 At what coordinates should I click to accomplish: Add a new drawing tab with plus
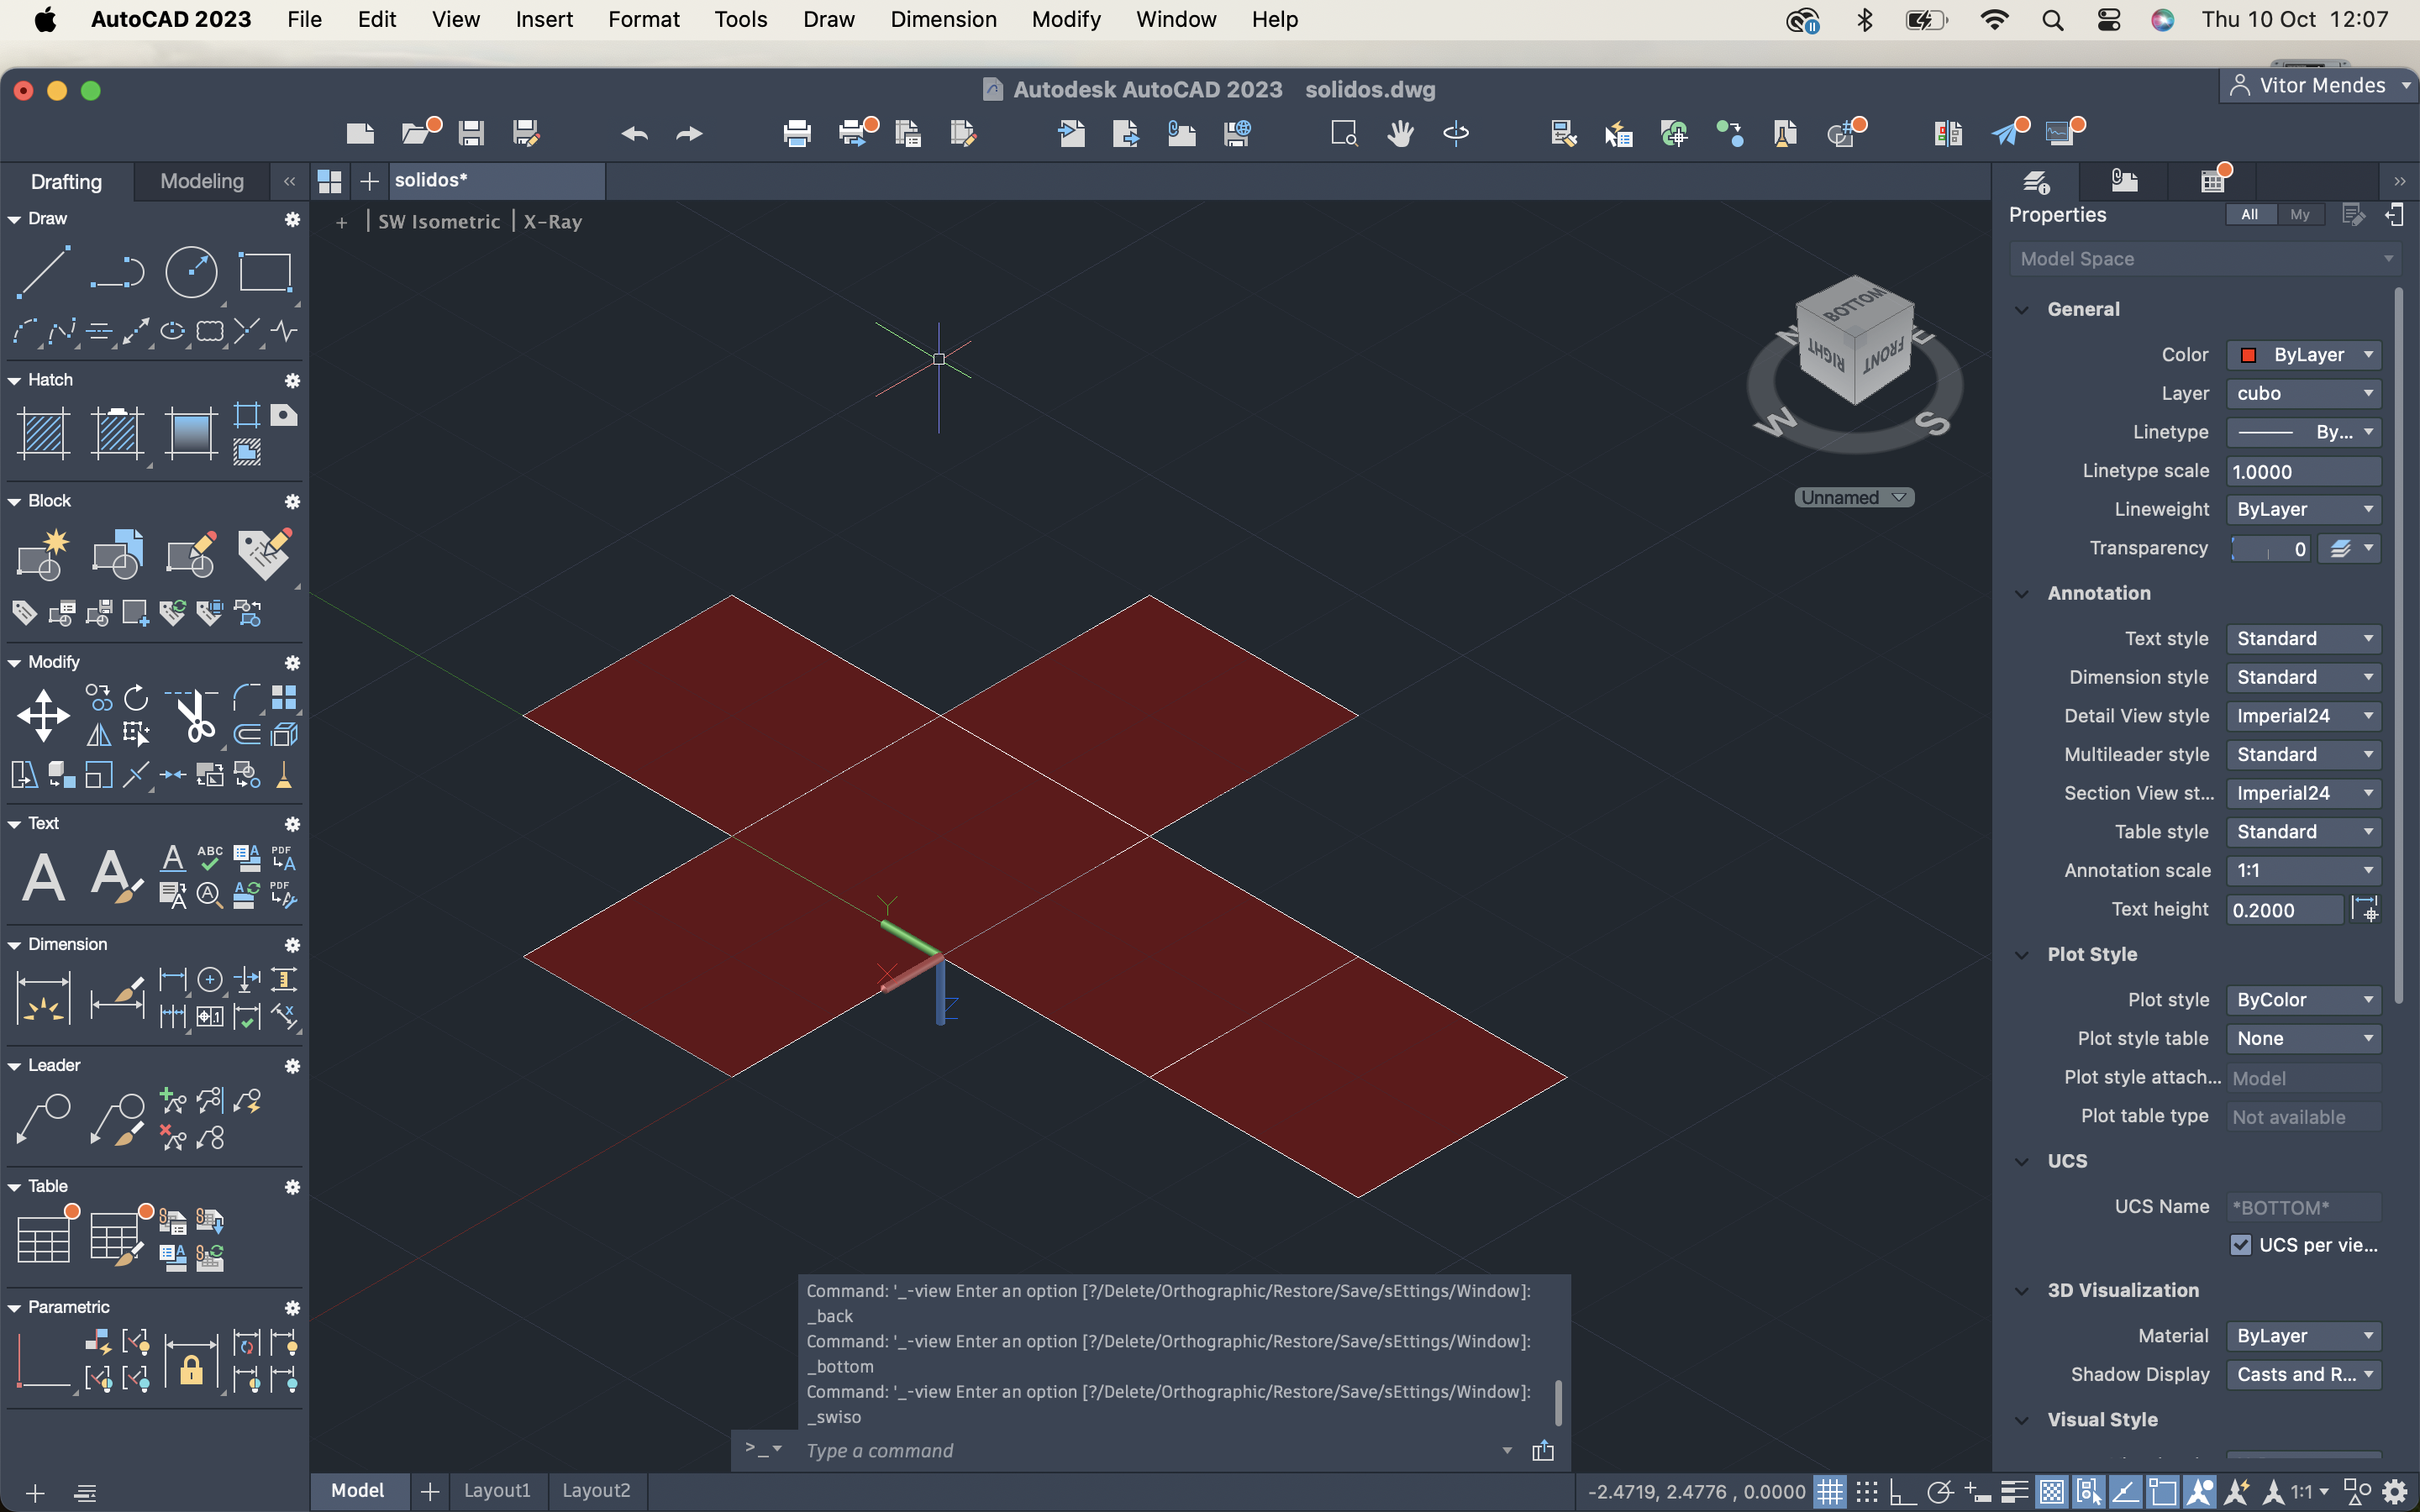pyautogui.click(x=369, y=181)
